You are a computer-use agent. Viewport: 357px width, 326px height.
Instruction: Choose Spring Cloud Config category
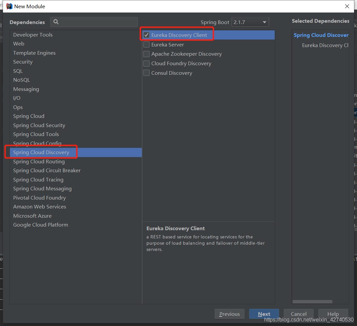coord(76,143)
